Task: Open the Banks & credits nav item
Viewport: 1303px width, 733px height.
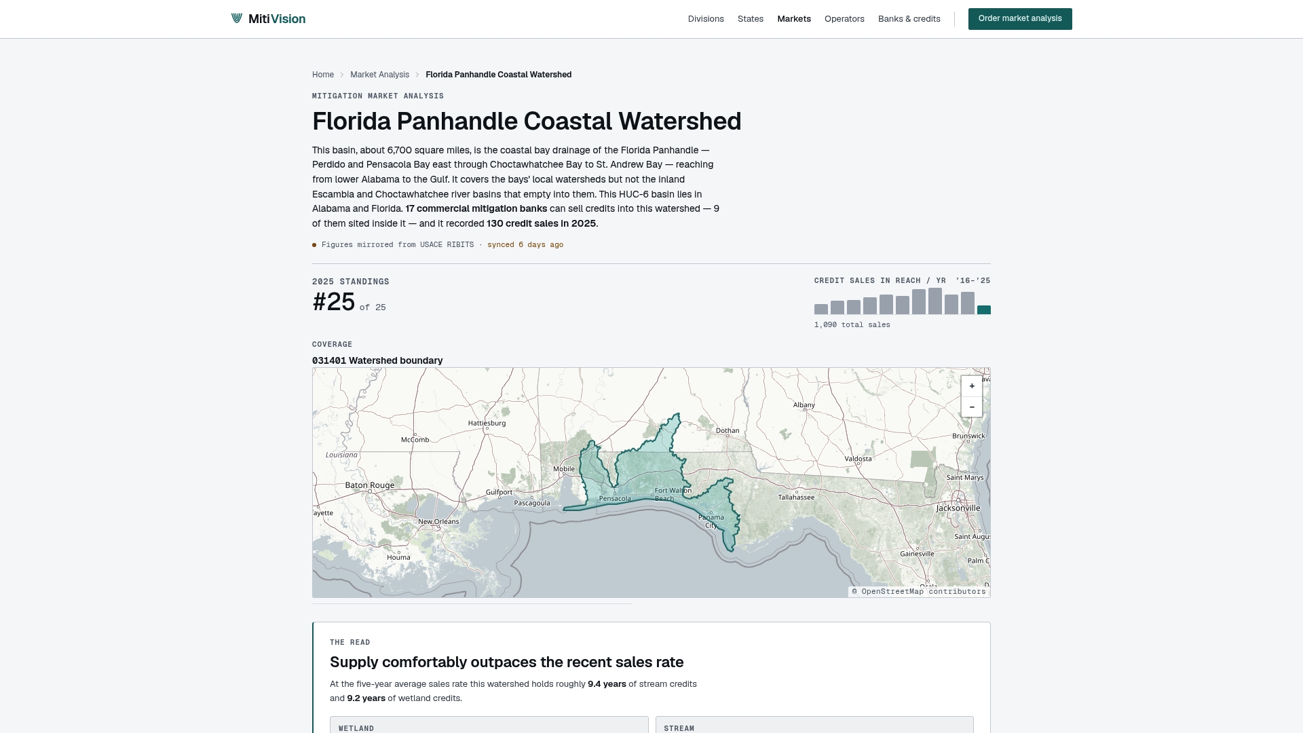Action: tap(909, 19)
